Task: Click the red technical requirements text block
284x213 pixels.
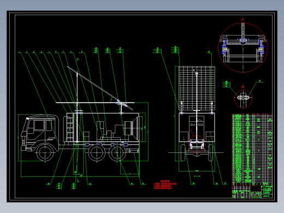Action: coord(165,185)
